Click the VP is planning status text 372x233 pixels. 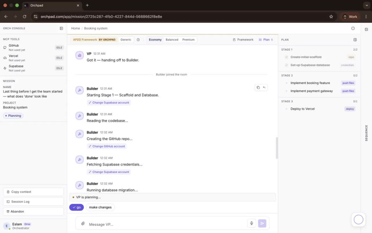(x=88, y=197)
